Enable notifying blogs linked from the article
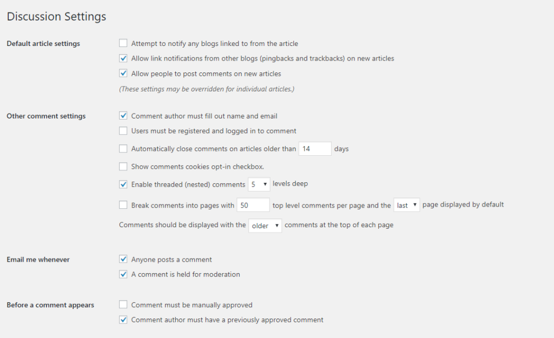The height and width of the screenshot is (338, 554). (x=123, y=43)
